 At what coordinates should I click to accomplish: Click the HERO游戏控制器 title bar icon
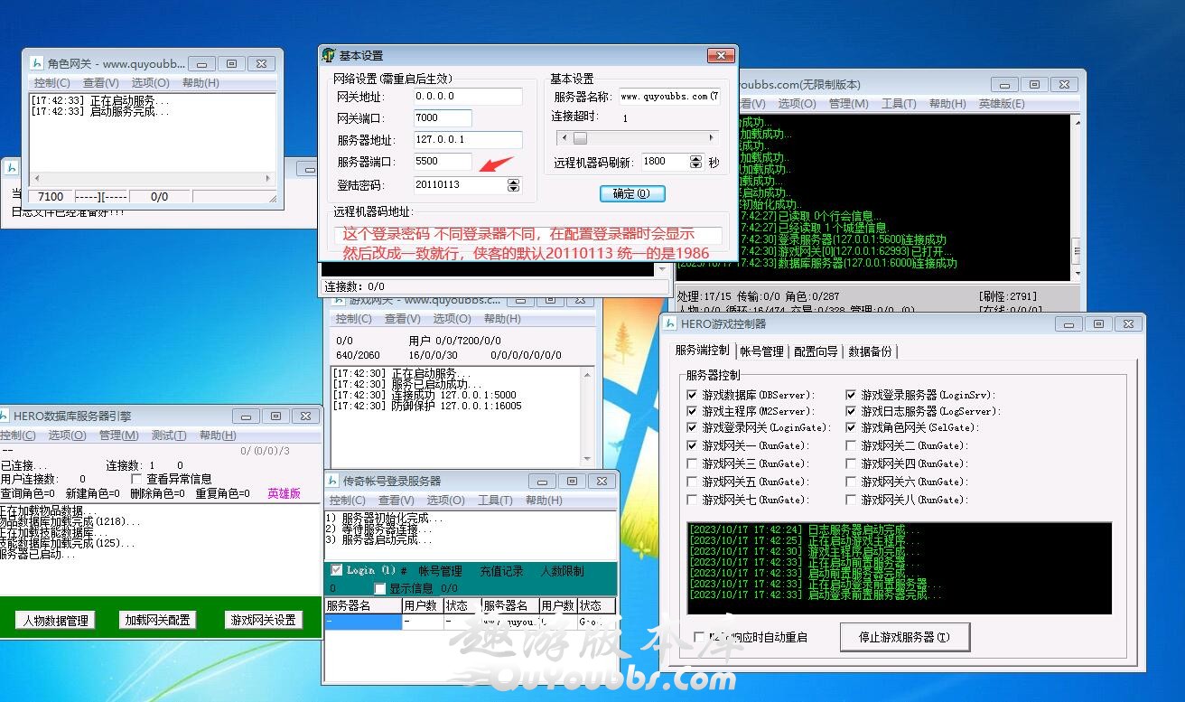pos(670,323)
